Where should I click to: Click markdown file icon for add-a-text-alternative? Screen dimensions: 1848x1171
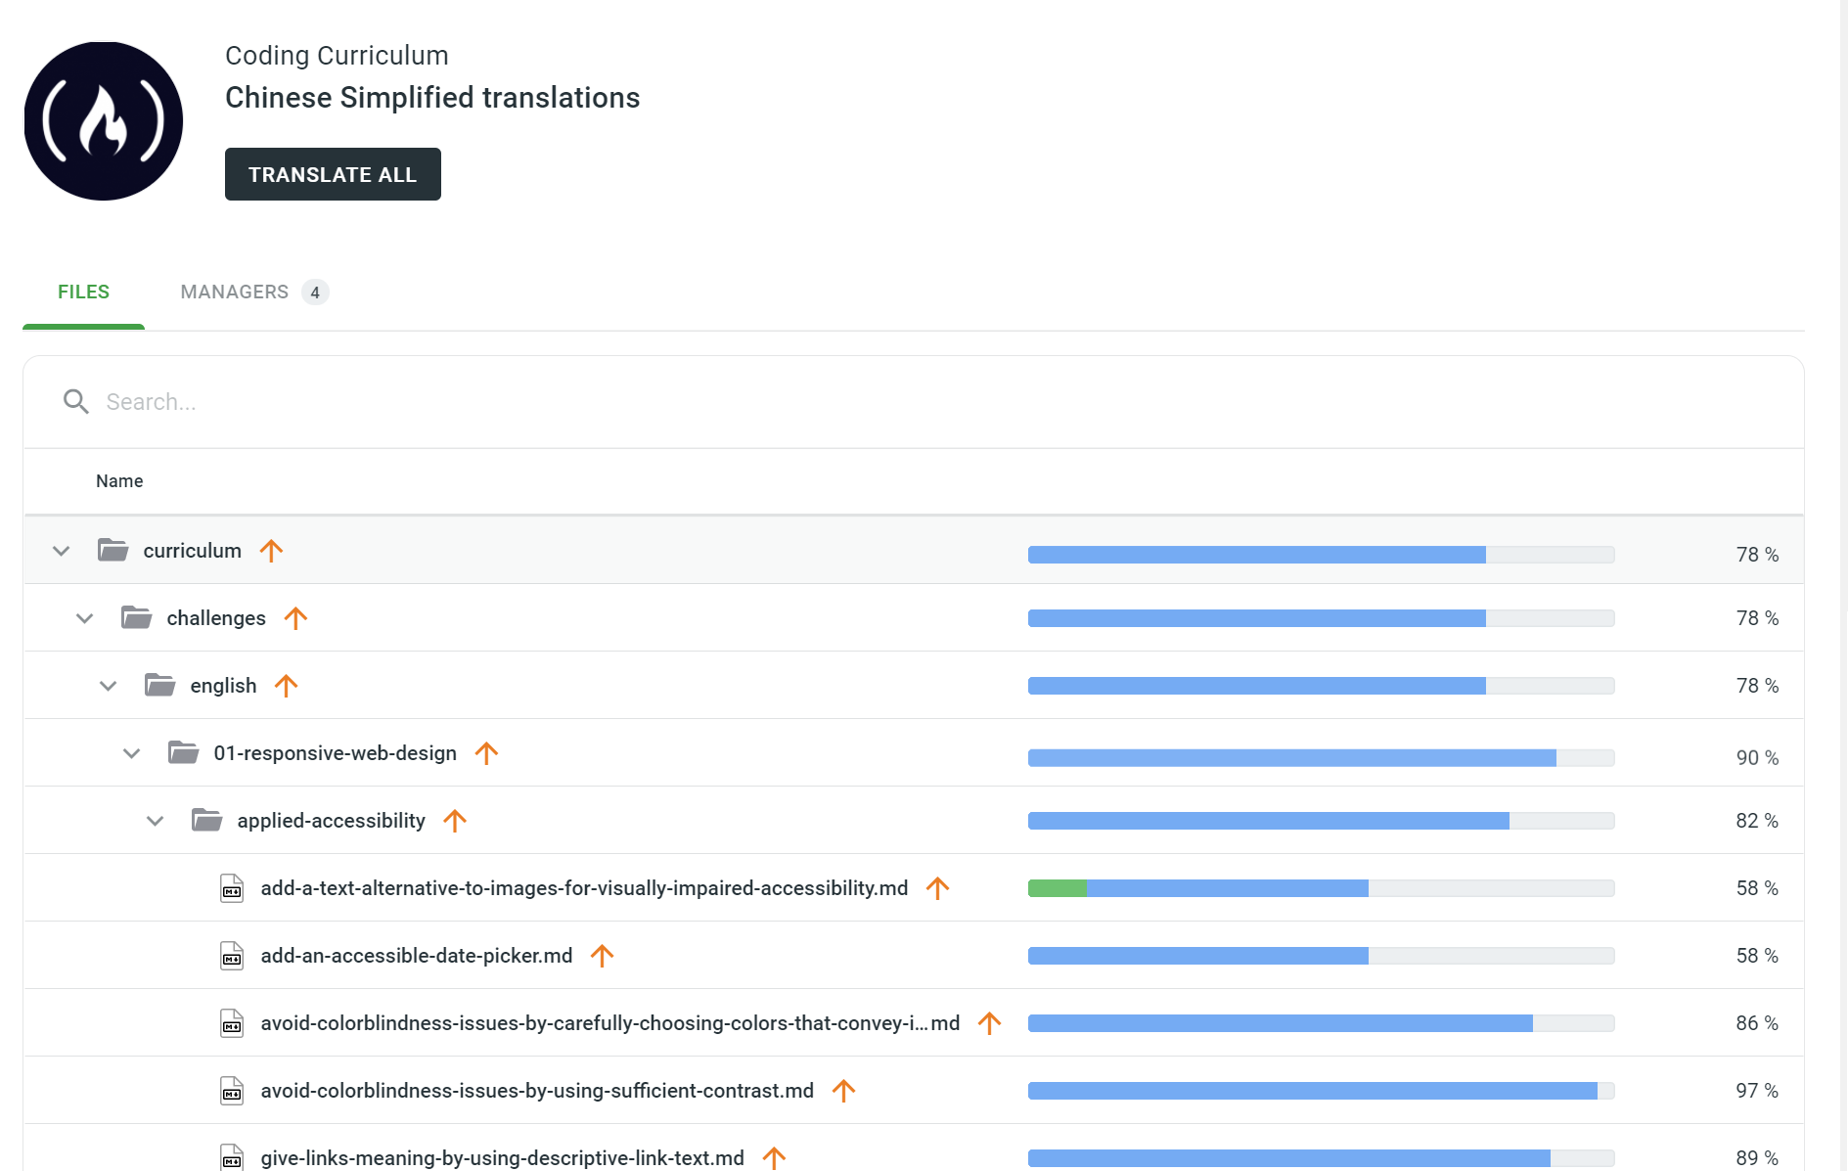pyautogui.click(x=232, y=888)
